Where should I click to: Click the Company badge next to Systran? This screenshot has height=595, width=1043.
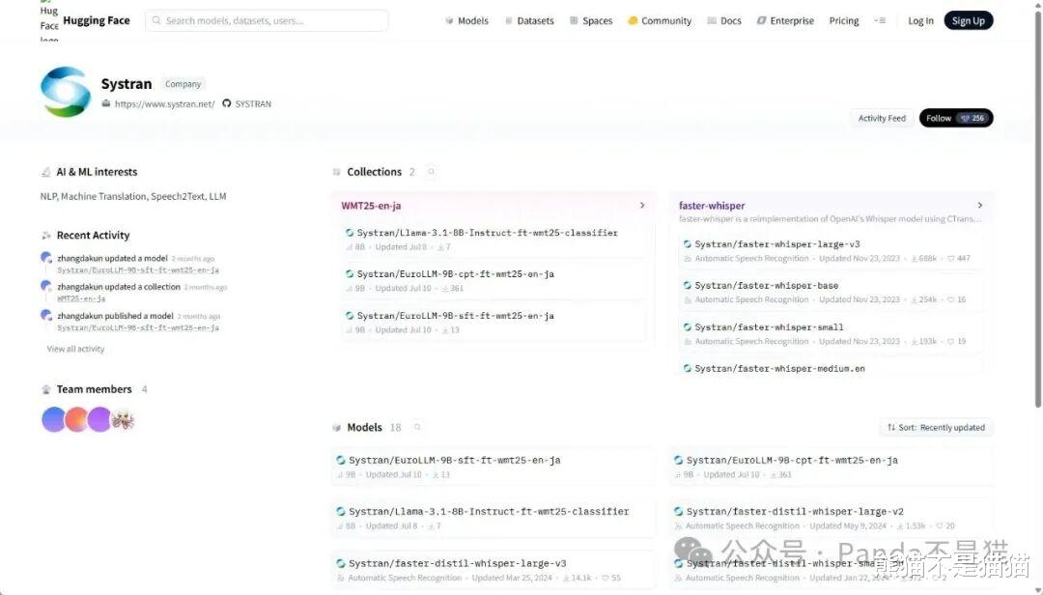[183, 84]
